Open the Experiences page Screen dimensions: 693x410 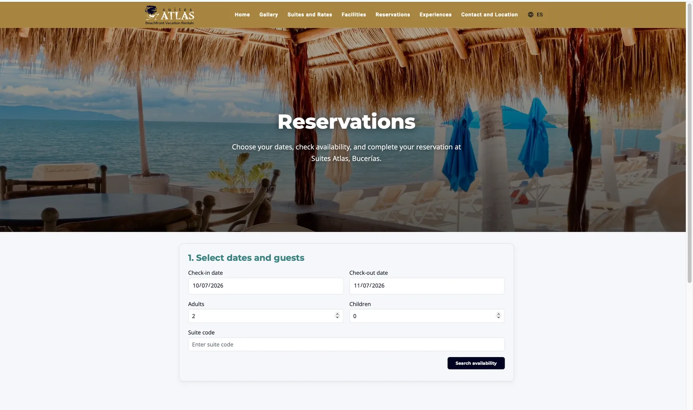point(435,15)
